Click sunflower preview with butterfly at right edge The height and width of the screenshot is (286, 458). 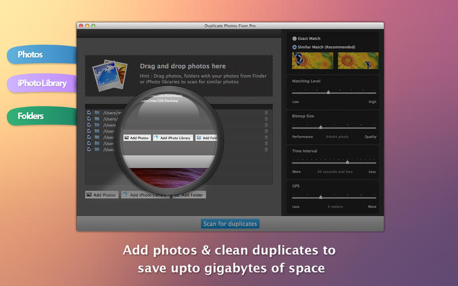point(358,61)
